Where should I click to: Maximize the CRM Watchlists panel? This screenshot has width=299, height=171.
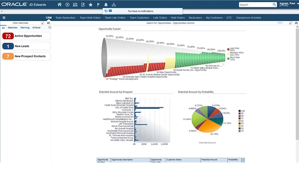point(43,23)
